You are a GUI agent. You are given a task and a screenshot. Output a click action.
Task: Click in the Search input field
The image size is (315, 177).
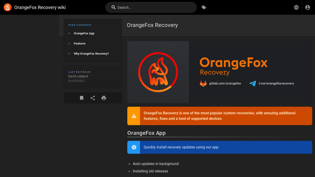(x=154, y=7)
